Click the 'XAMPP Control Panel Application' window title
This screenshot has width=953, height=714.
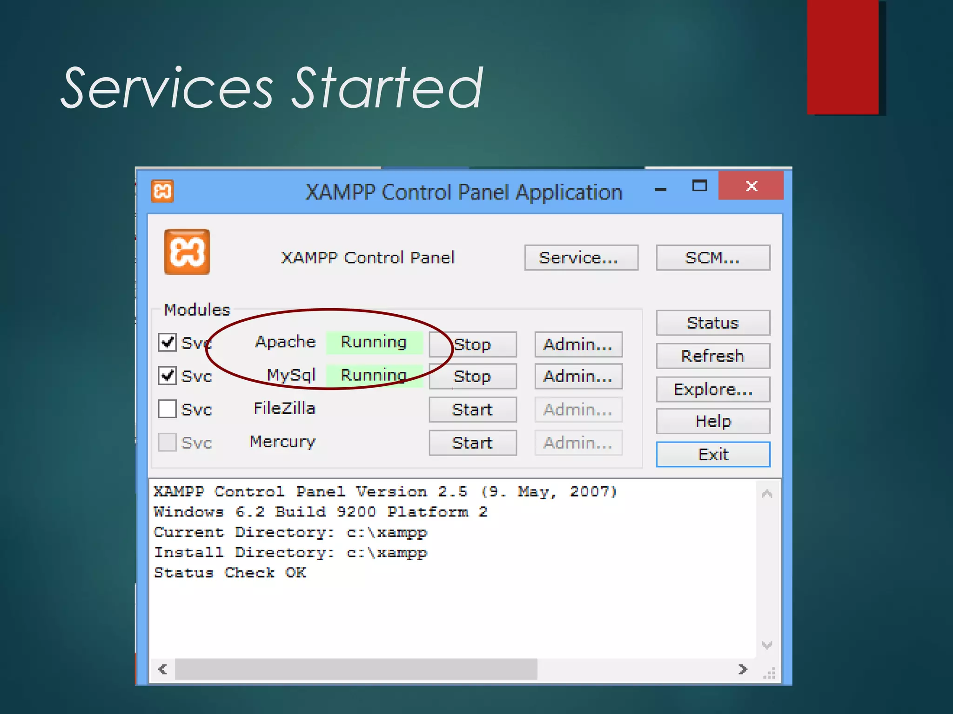(463, 192)
